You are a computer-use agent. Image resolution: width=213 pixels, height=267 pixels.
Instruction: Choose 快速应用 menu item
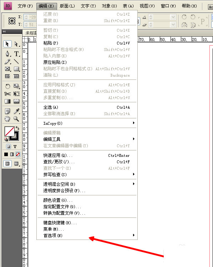point(87,155)
